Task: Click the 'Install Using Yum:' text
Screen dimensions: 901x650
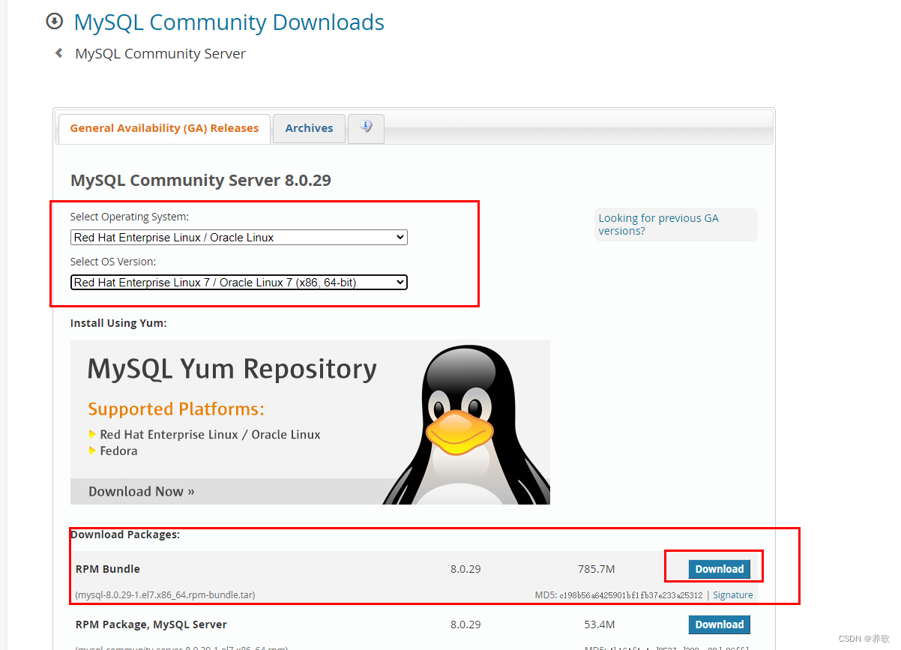Action: pos(118,323)
